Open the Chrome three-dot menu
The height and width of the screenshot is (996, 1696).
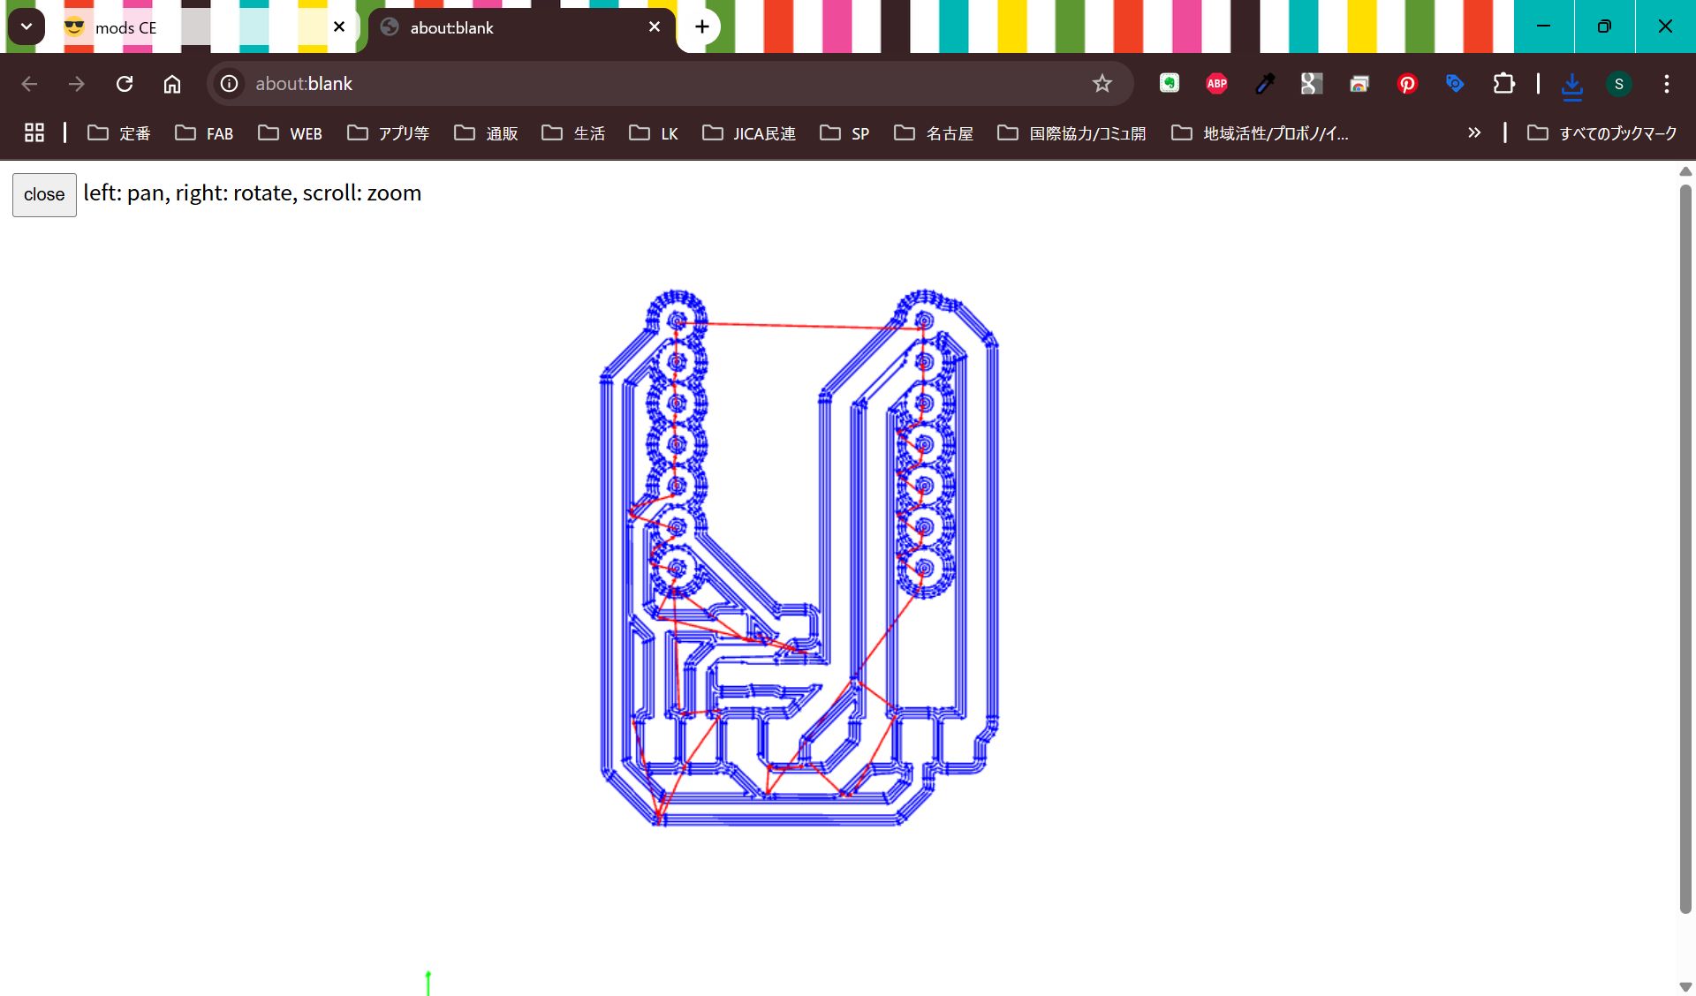click(1667, 84)
